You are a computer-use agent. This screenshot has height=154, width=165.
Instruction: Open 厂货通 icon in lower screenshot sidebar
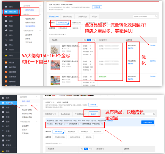[x=3, y=136]
